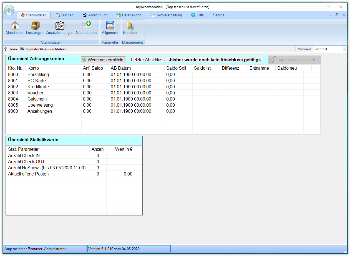Switch to the Buchen ribbon tab
Screen dimensions: 350x256
[x=65, y=15]
